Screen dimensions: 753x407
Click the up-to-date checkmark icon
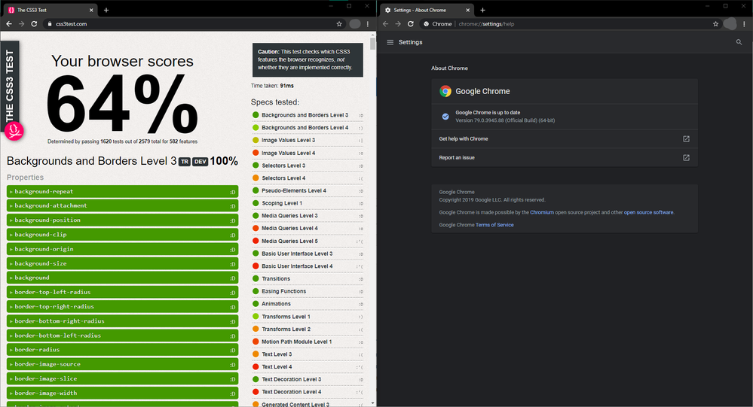click(445, 117)
